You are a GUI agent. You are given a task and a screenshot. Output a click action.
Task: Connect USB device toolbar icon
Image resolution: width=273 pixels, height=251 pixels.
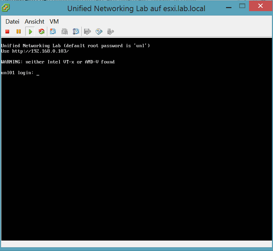click(110, 31)
